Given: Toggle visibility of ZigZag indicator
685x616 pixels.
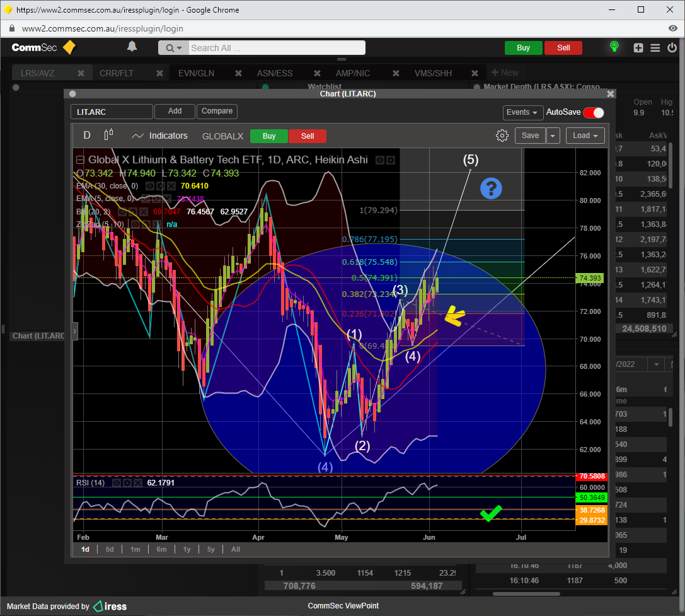Looking at the screenshot, I should [136, 224].
